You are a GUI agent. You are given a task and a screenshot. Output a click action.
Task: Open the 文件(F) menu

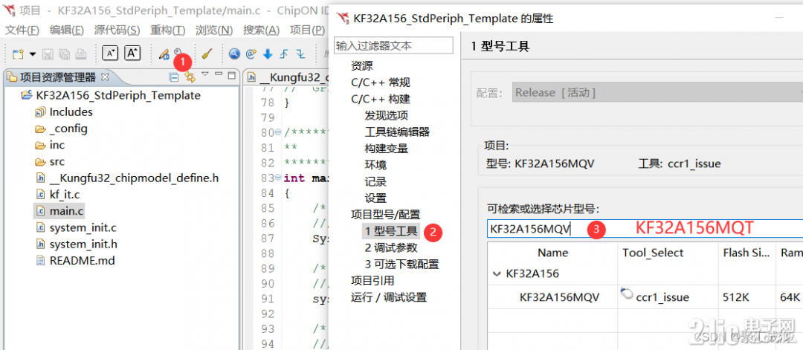pos(22,30)
